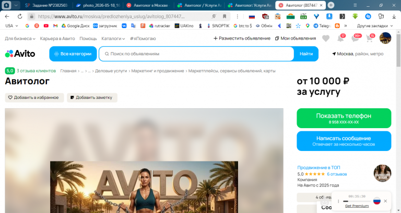Viewport: 401px width, 213px height.
Task: Open the 3 отзыва клиентов link
Action: tap(36, 71)
